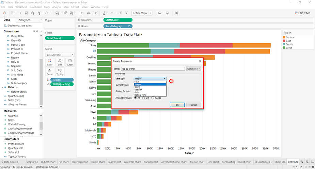Click the Sub-Category pill on Rows

pyautogui.click(x=118, y=26)
